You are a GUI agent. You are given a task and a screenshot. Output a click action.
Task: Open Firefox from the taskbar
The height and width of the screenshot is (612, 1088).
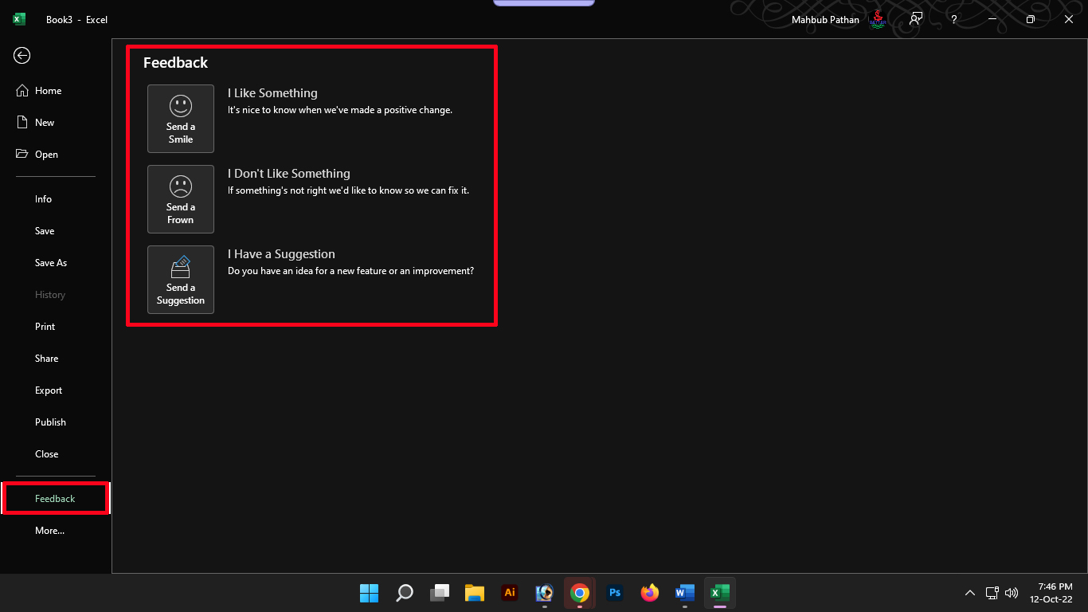point(650,593)
